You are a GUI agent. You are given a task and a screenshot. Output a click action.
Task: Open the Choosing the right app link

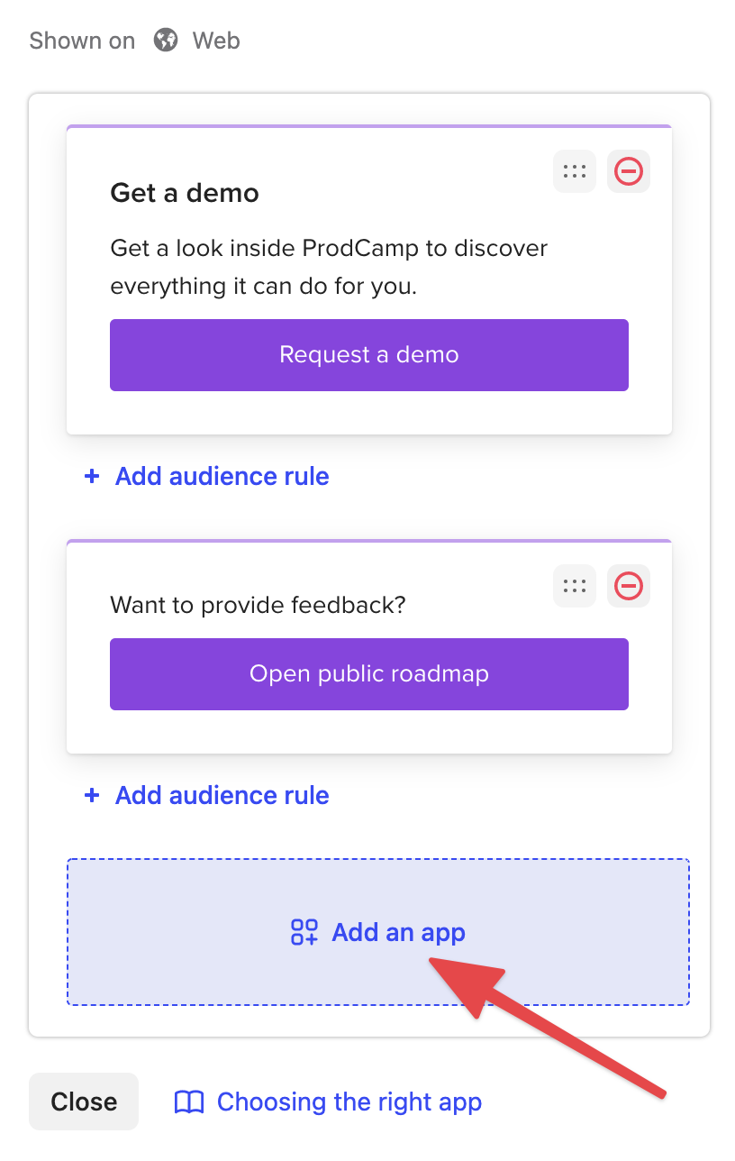(x=349, y=1102)
